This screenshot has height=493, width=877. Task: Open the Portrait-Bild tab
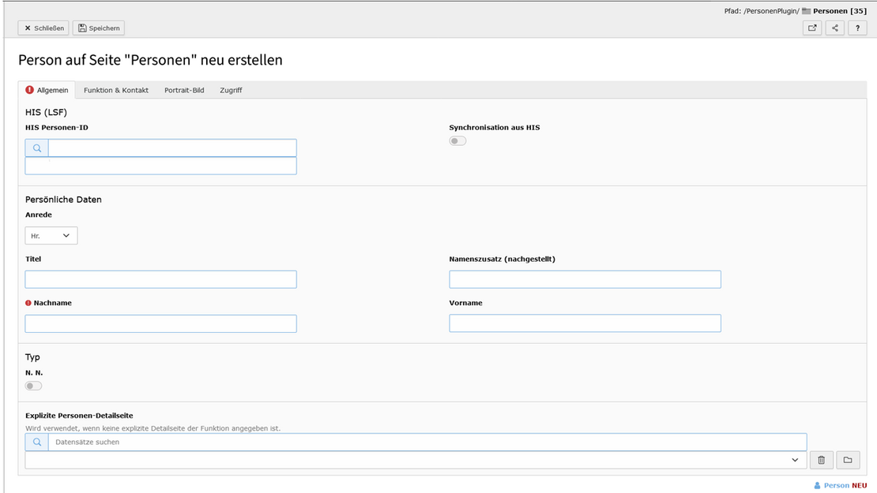(184, 91)
